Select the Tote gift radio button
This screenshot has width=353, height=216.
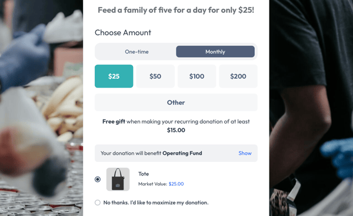(98, 180)
